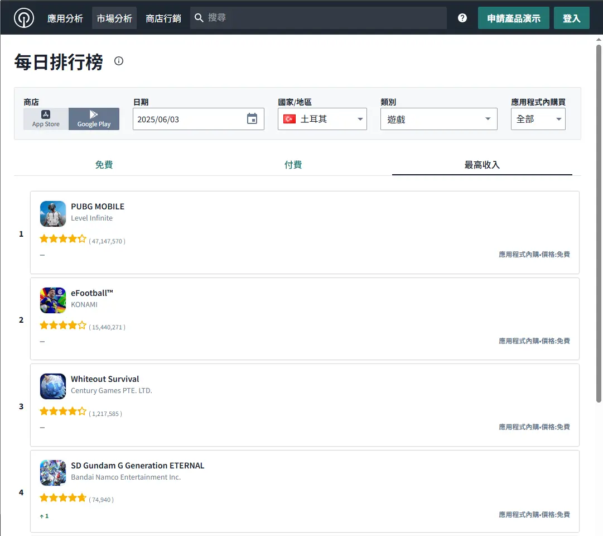
Task: Click the Whiteout Survival star rating
Action: pos(63,411)
